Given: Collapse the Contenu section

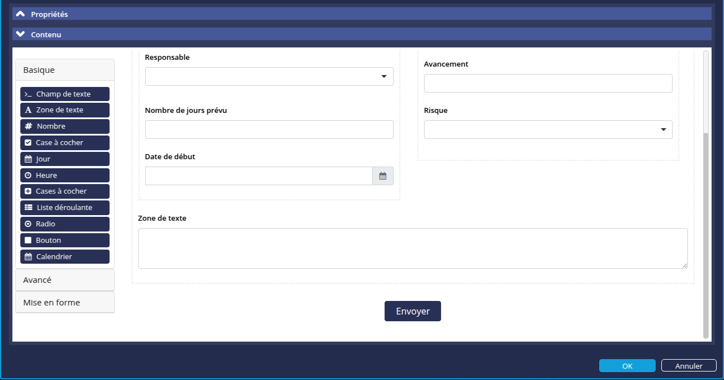Looking at the screenshot, I should pyautogui.click(x=46, y=34).
